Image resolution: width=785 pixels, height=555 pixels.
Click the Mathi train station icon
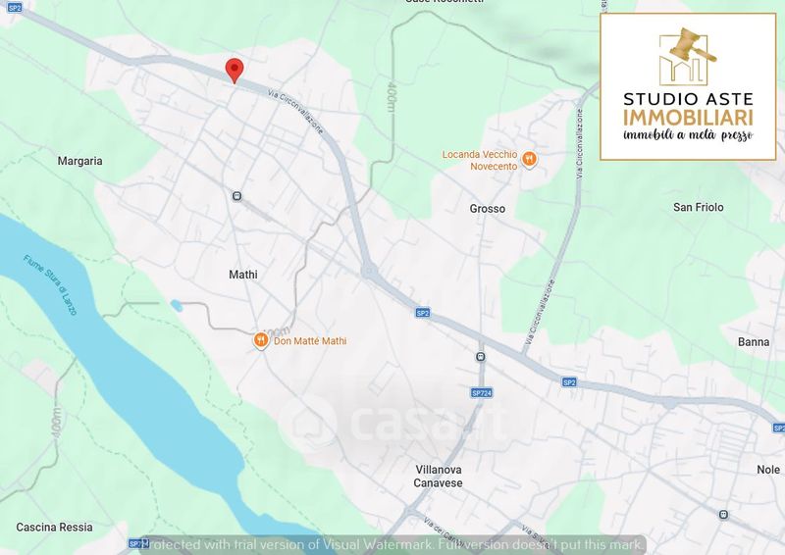point(236,196)
